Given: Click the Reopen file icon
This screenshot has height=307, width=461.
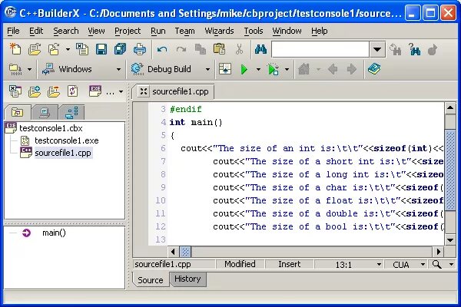Looking at the screenshot, I should coord(54,49).
